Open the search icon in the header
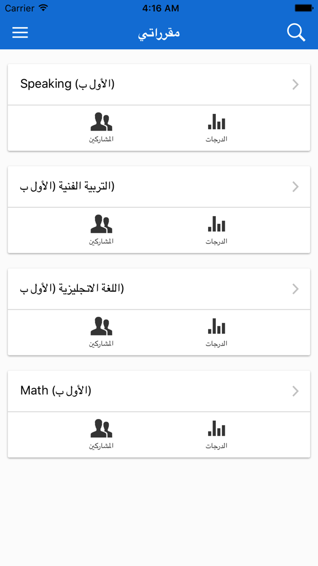 coord(296,32)
